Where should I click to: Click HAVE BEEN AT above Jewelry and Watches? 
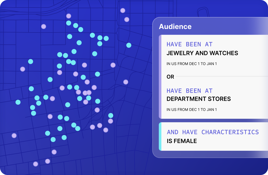point(190,44)
